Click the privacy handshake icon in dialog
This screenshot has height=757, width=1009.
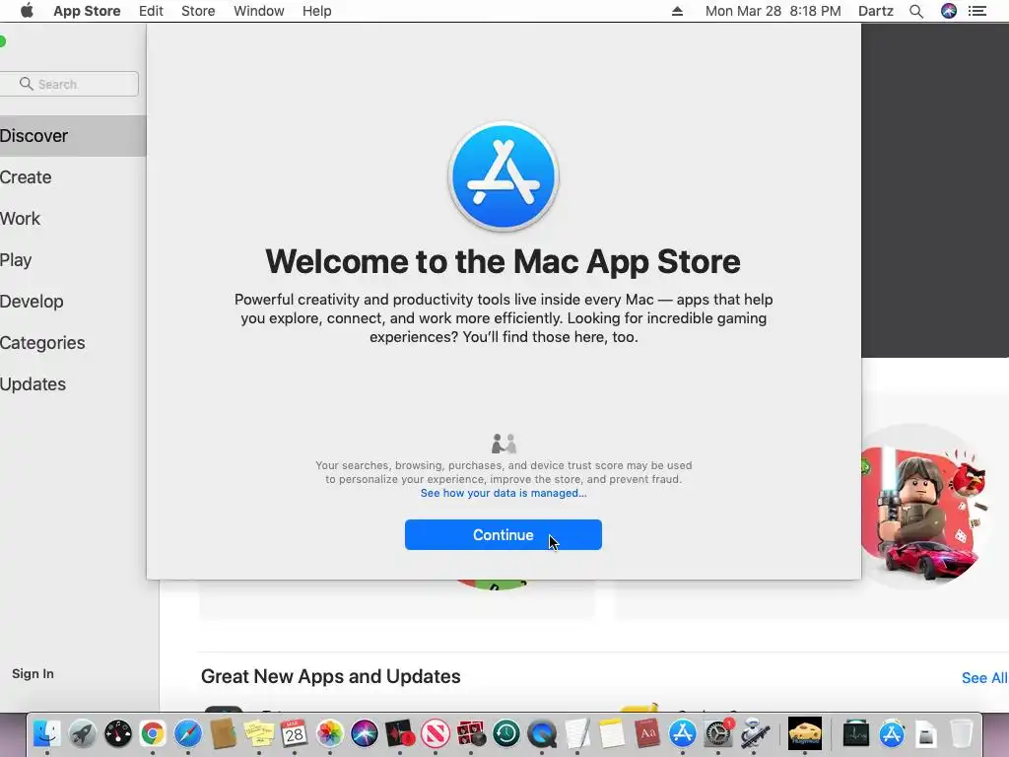[504, 444]
